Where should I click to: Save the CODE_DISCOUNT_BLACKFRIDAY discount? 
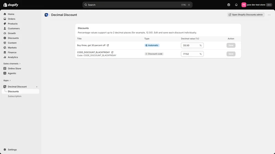(x=231, y=54)
